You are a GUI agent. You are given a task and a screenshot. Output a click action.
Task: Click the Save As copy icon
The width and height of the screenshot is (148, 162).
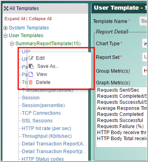pyautogui.click(x=31, y=66)
